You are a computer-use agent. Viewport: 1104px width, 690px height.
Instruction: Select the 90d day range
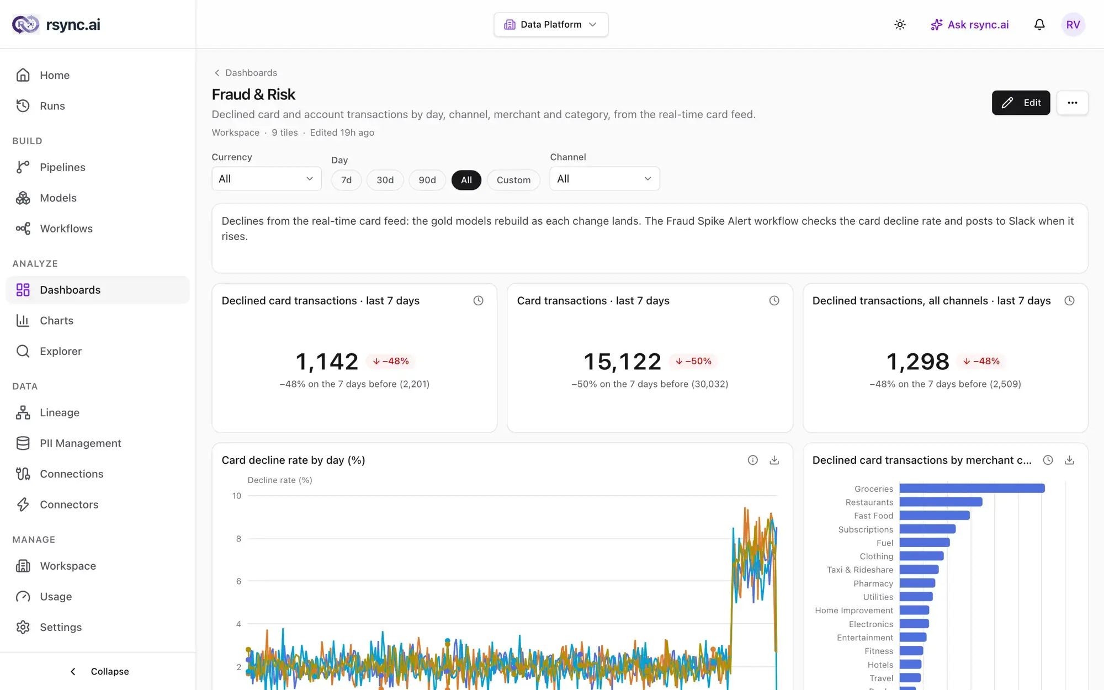coord(427,180)
